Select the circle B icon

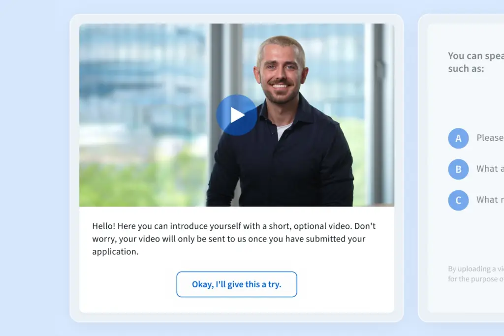pos(458,169)
